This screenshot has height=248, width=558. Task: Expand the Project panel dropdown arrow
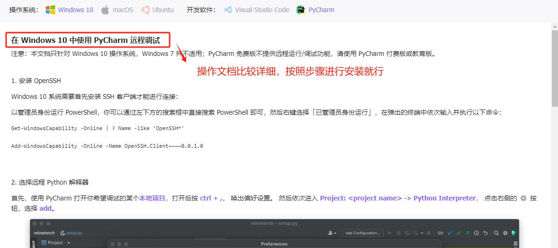69,243
